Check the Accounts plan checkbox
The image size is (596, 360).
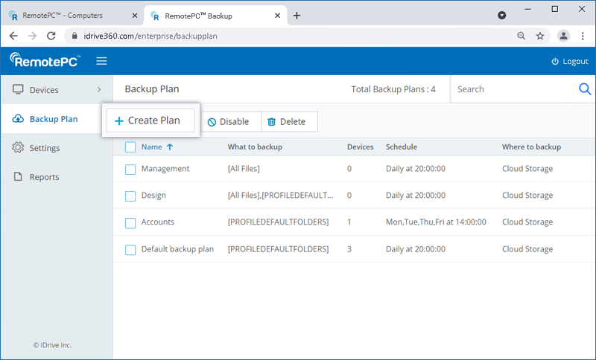coord(130,222)
